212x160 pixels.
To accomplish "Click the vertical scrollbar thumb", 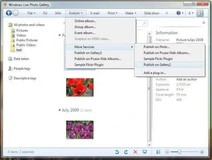I will [149, 89].
